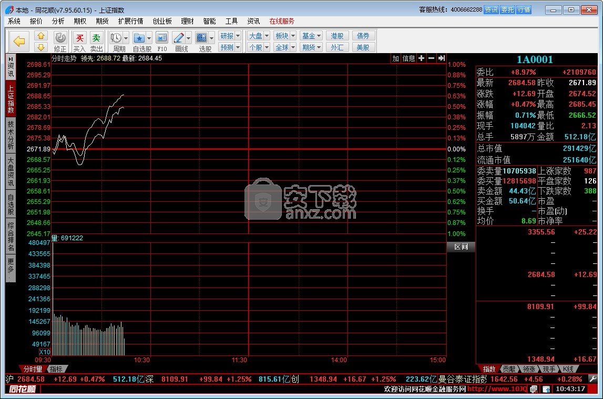Viewport: 603px width, 399px height.
Task: Collapse the sidebar with top-left arrow icon
Action: point(11,59)
